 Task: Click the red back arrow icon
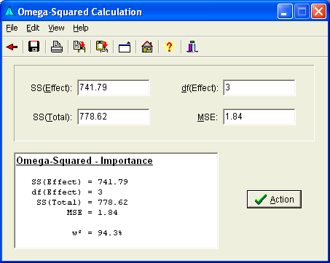click(12, 47)
